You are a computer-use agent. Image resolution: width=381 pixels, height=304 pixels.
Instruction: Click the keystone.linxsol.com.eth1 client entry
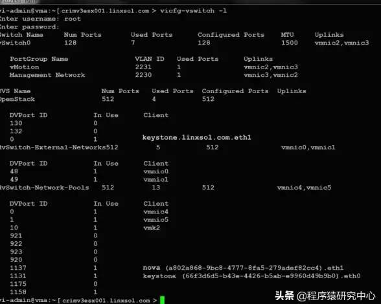197,138
